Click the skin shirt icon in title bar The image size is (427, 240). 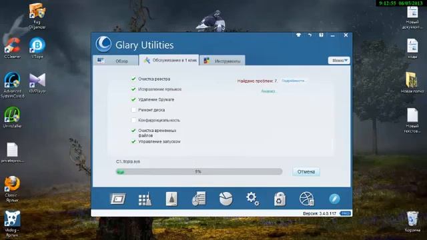pyautogui.click(x=298, y=35)
